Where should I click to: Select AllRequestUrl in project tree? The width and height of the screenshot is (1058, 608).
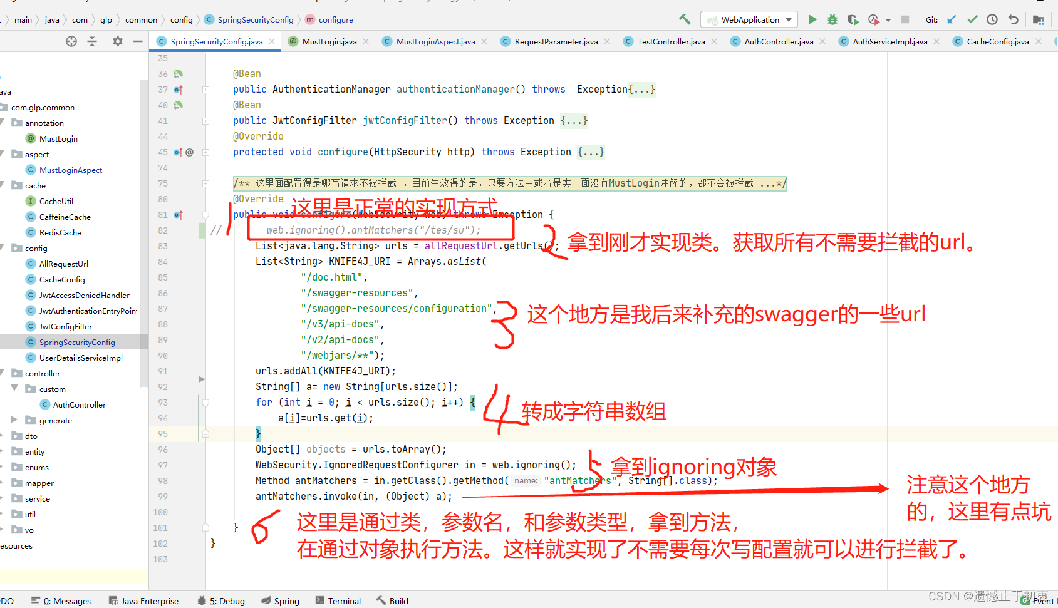64,264
